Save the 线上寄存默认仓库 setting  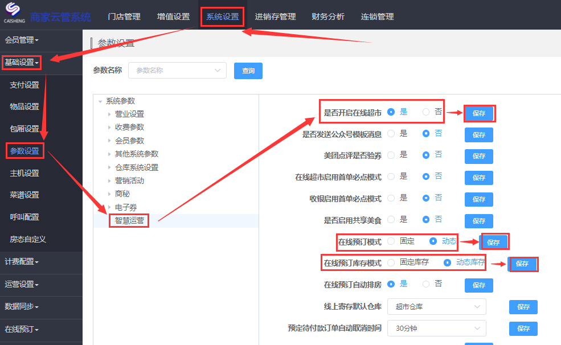click(x=523, y=307)
